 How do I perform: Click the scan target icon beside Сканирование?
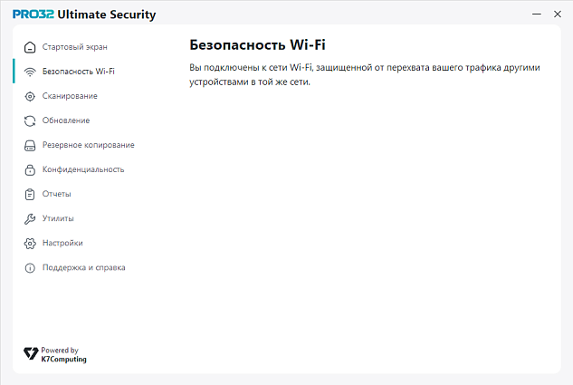[30, 96]
